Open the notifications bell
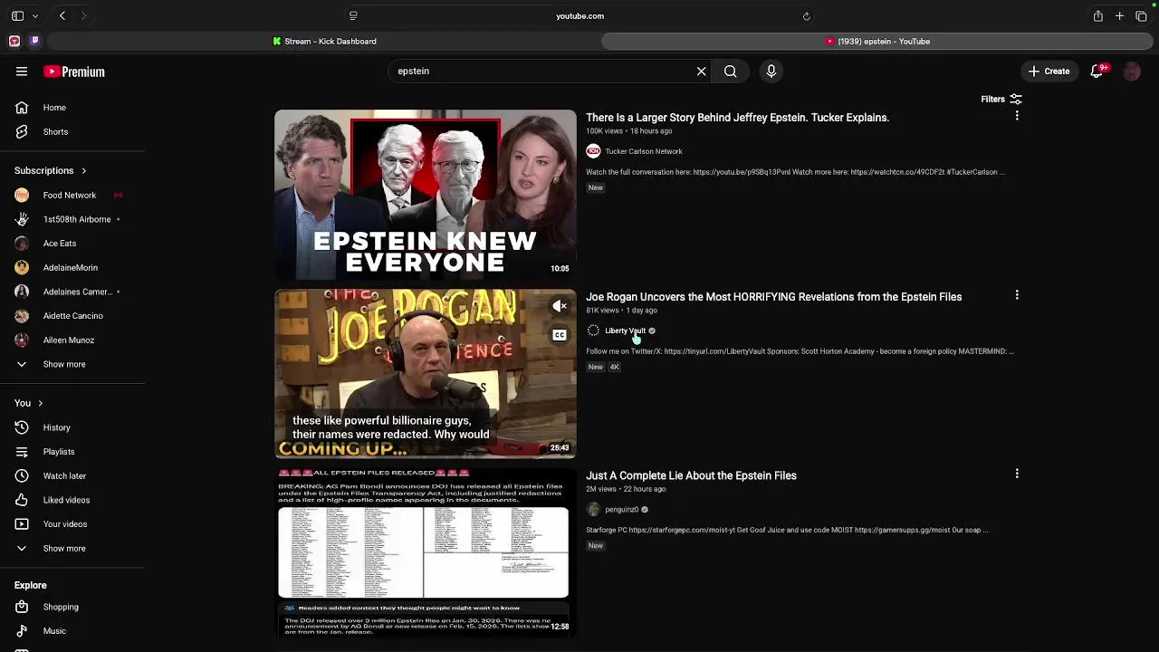This screenshot has width=1159, height=652. click(x=1097, y=72)
